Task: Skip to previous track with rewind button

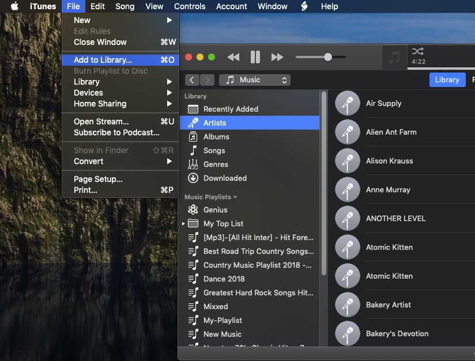Action: click(x=233, y=57)
